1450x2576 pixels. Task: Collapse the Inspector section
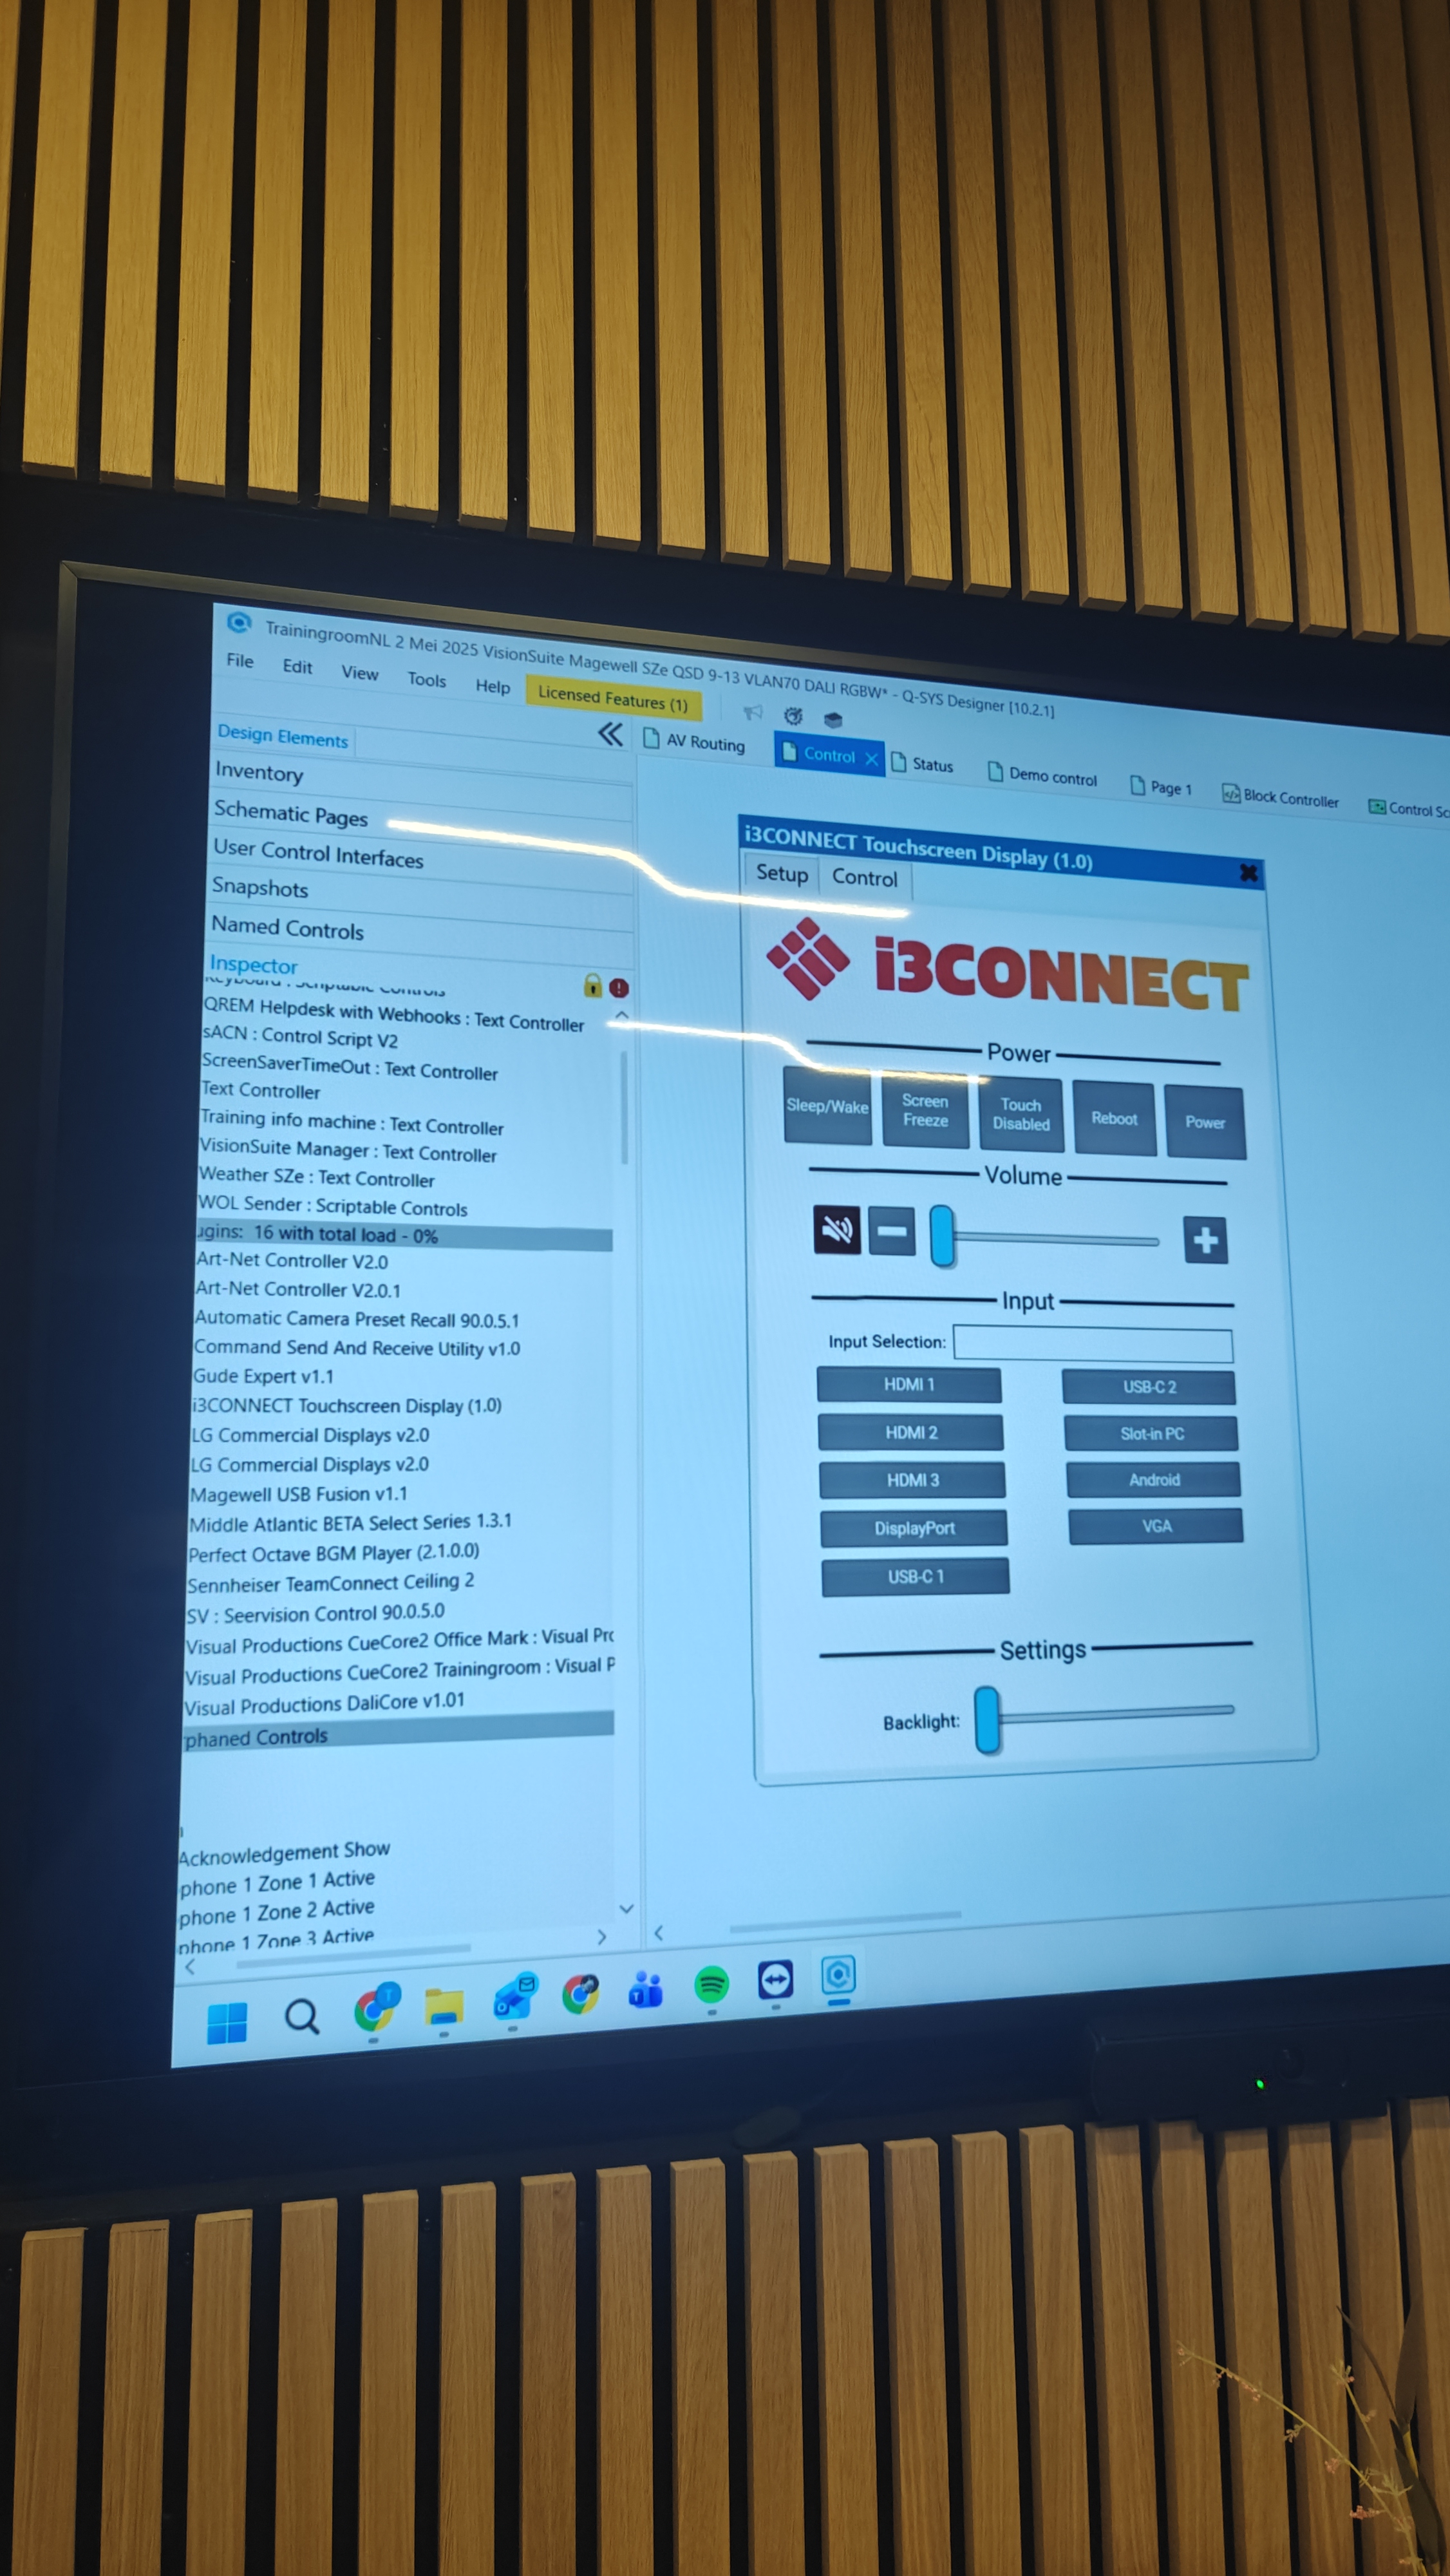(x=253, y=965)
